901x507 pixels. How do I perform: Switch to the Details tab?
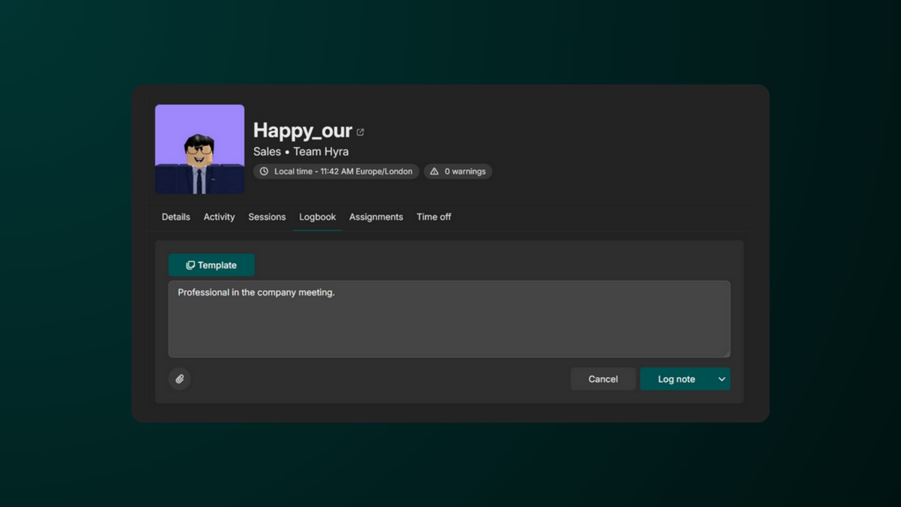176,217
